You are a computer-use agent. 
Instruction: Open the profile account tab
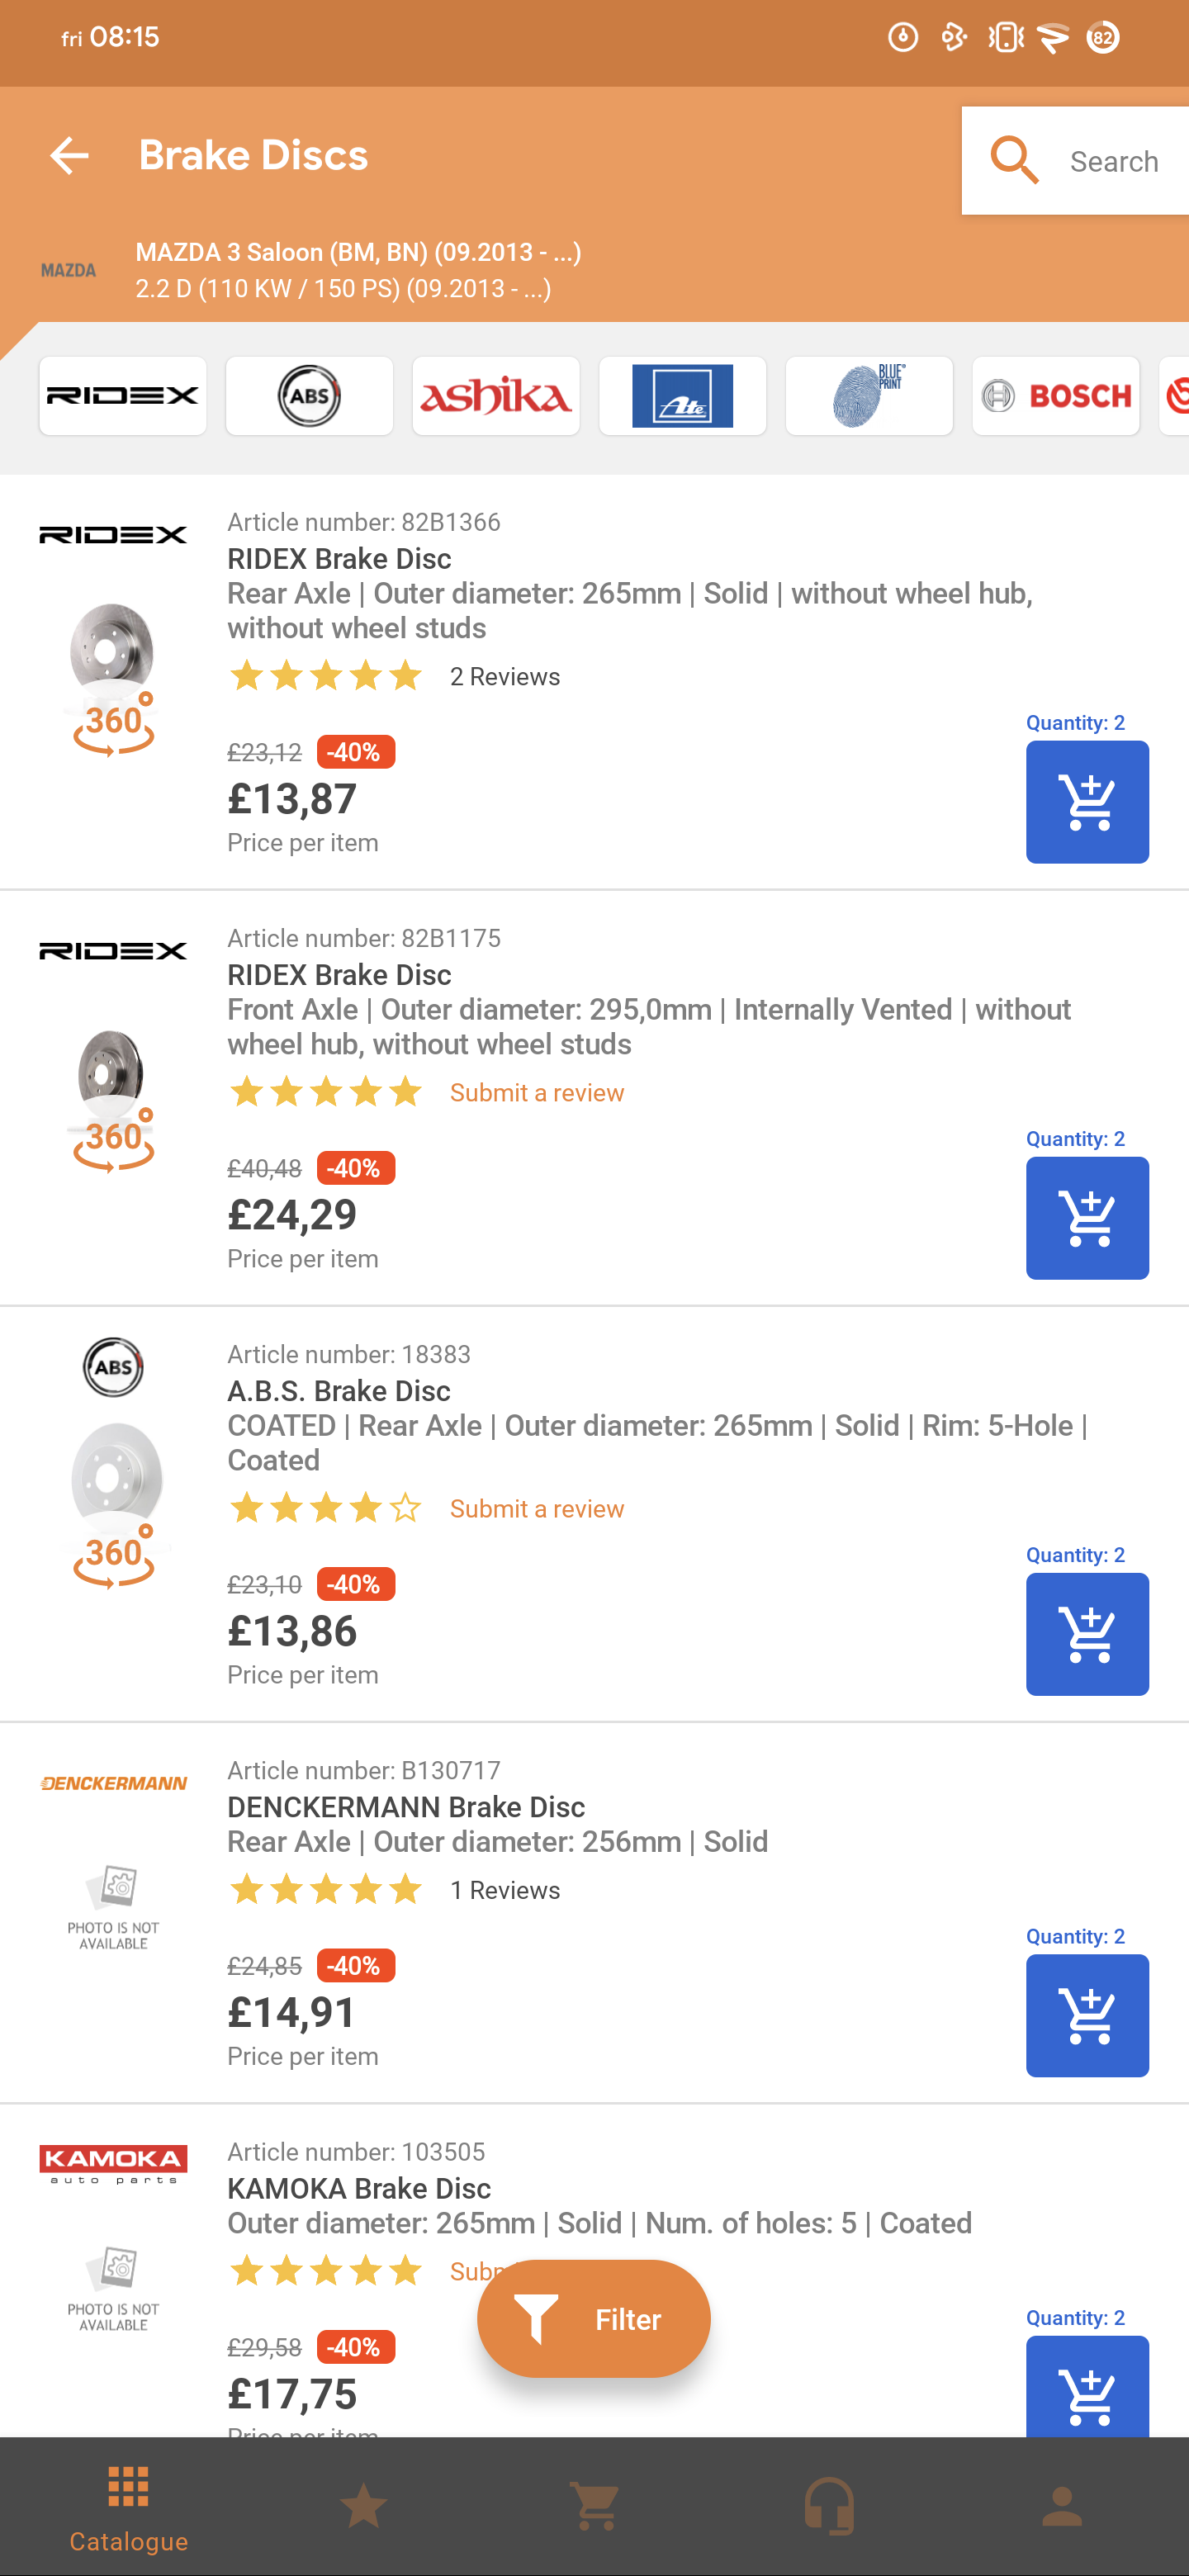1062,2506
